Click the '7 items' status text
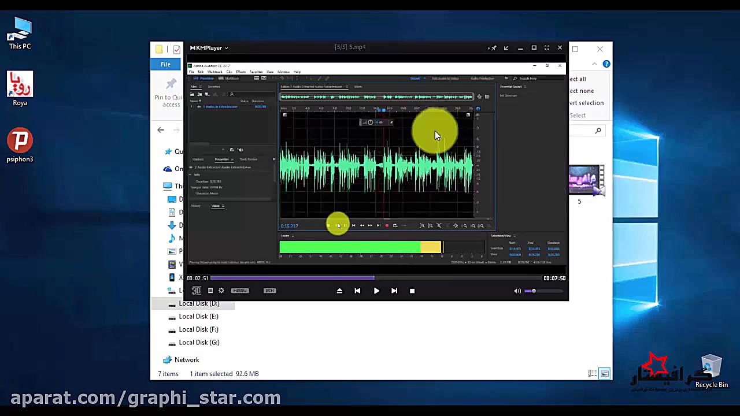The width and height of the screenshot is (740, 416). [168, 374]
